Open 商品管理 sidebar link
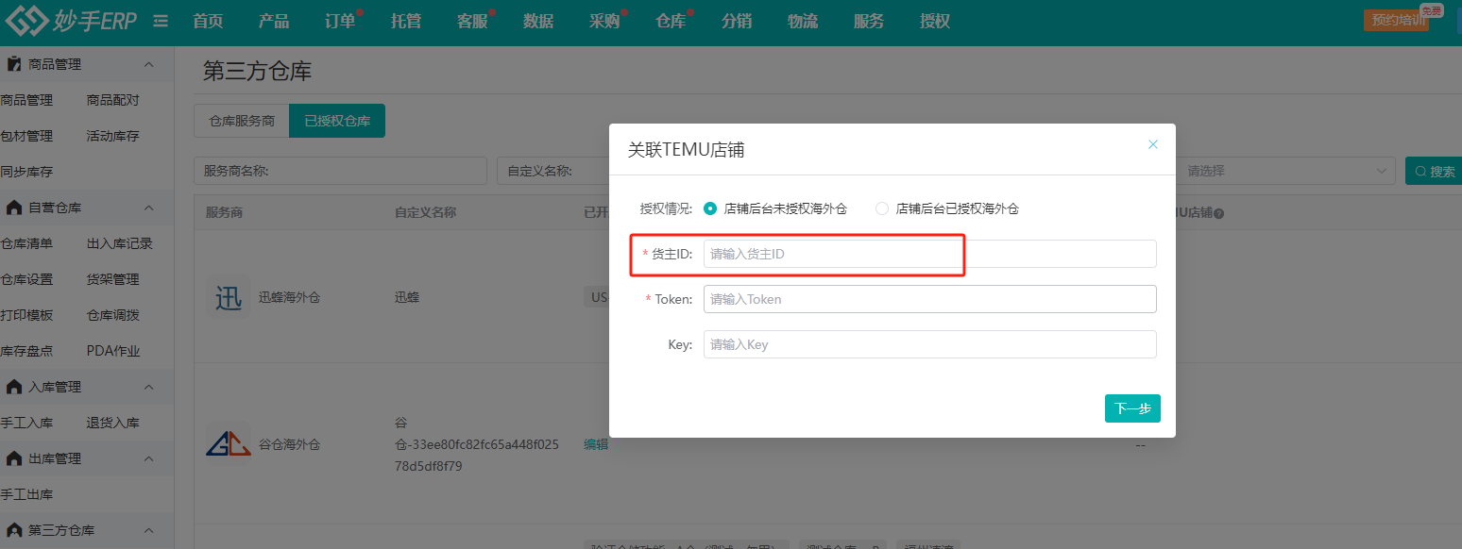 click(26, 100)
